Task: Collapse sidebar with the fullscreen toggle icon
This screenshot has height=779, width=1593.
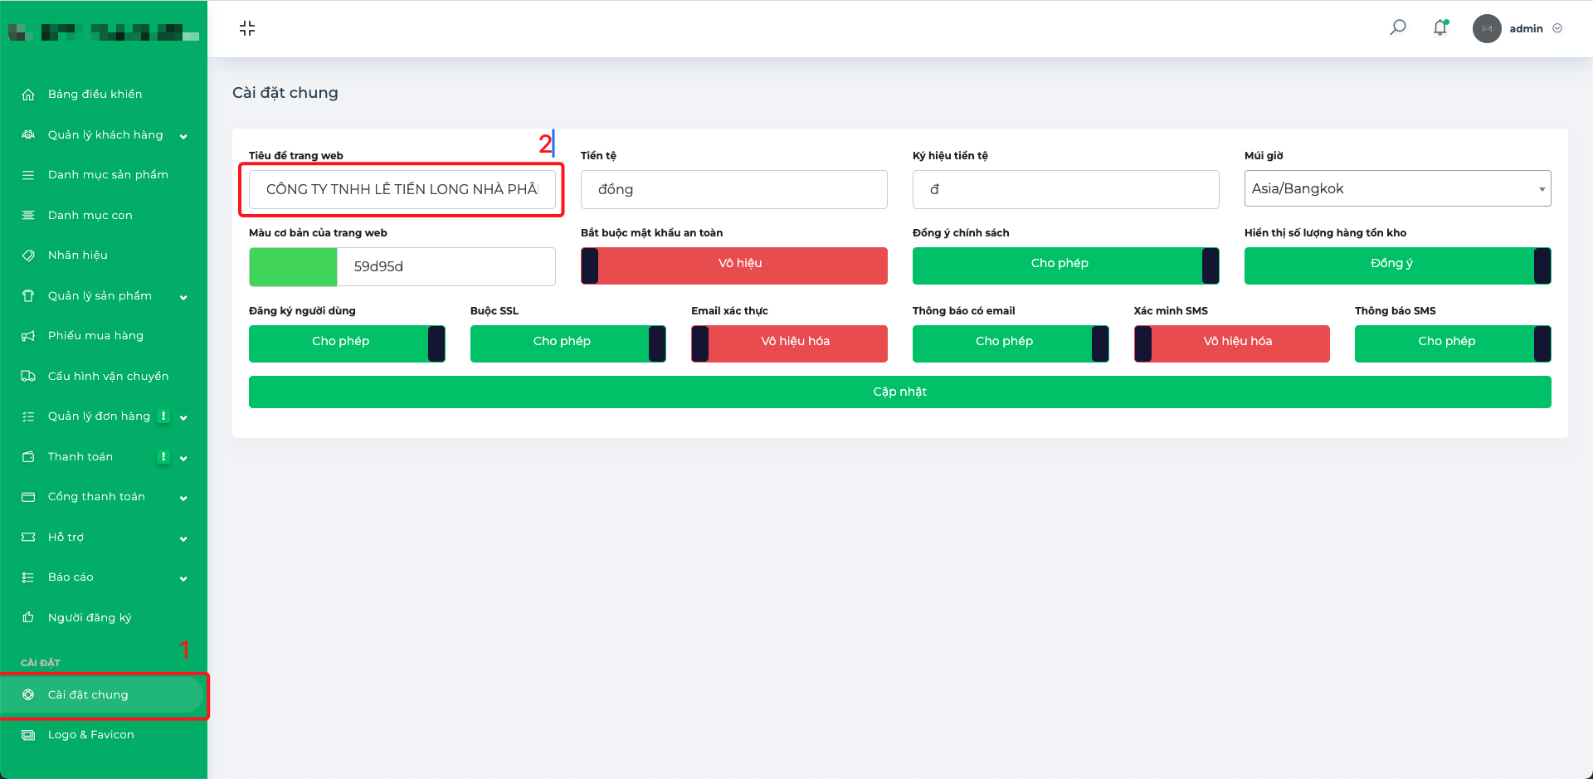Action: [247, 28]
